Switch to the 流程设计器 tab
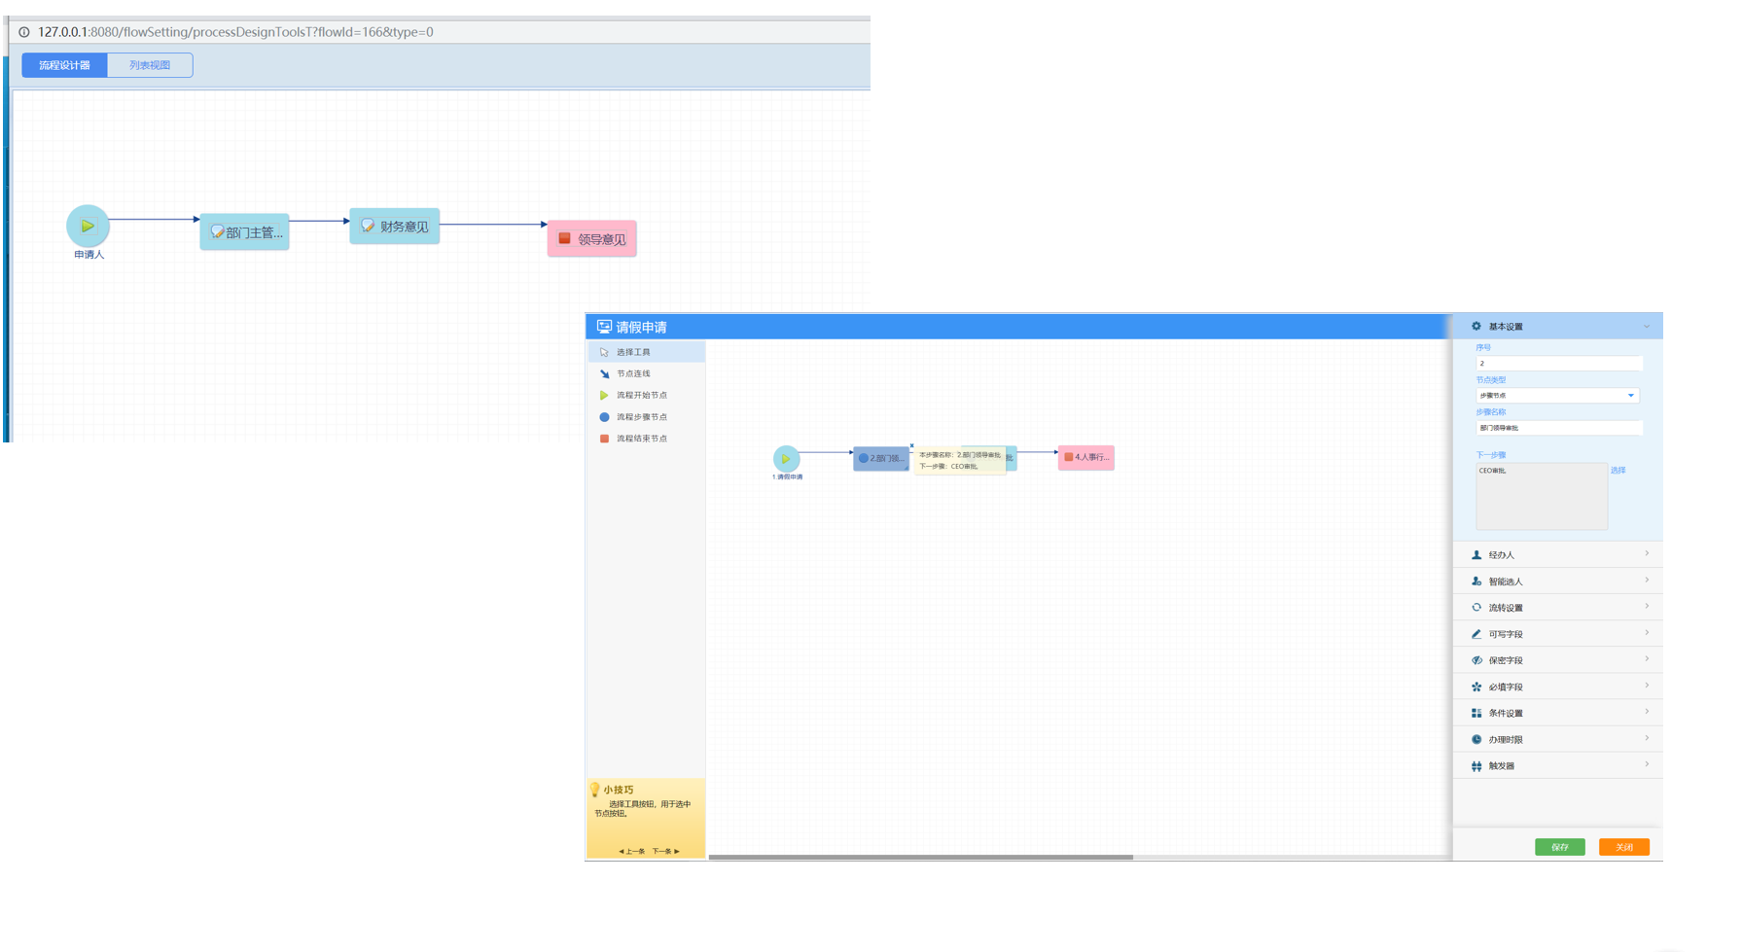This screenshot has width=1743, height=952. pos(64,65)
